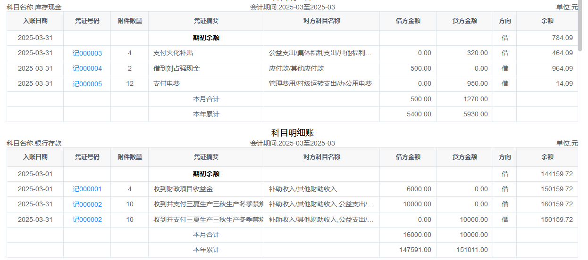Click 凭证摘要 header in 银行存款 table

206,157
